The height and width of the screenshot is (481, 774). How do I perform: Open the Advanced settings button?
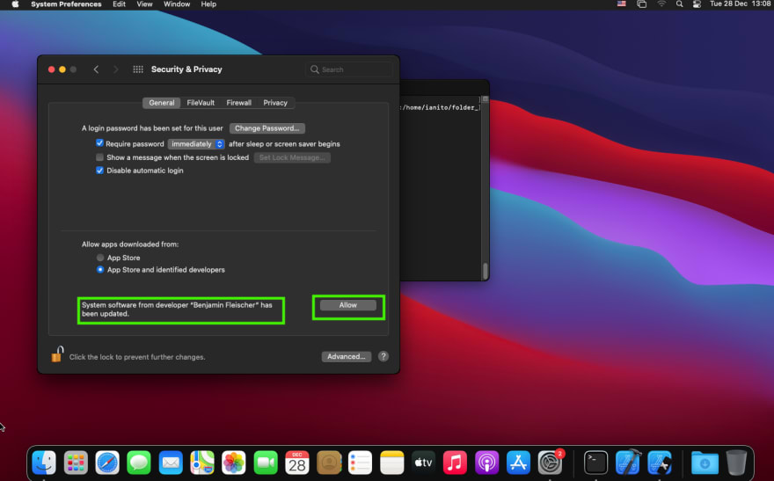click(x=346, y=356)
